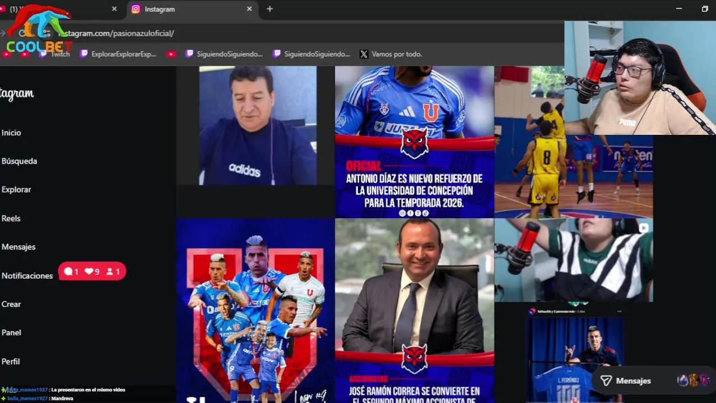Open the second SiguiendoSiguiendo Twitch bookmark
716x403 pixels.
tap(311, 54)
